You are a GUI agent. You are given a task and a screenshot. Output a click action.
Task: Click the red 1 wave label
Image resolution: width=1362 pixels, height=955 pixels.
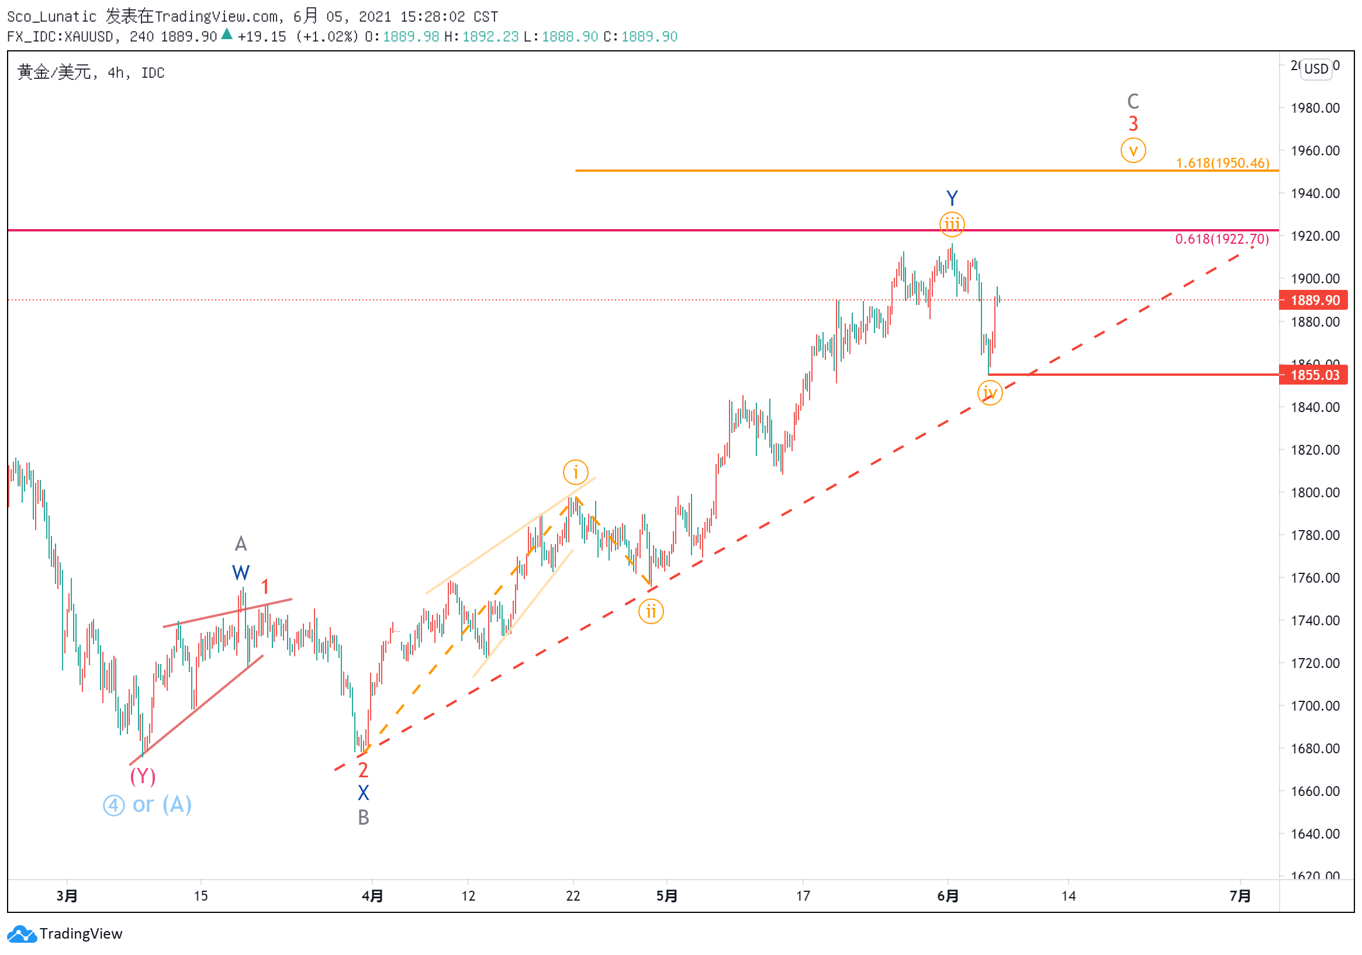click(265, 587)
